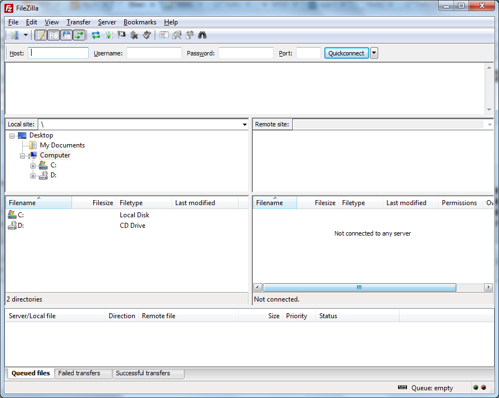This screenshot has width=499, height=398.
Task: Disconnect from the current server
Action: (x=134, y=35)
